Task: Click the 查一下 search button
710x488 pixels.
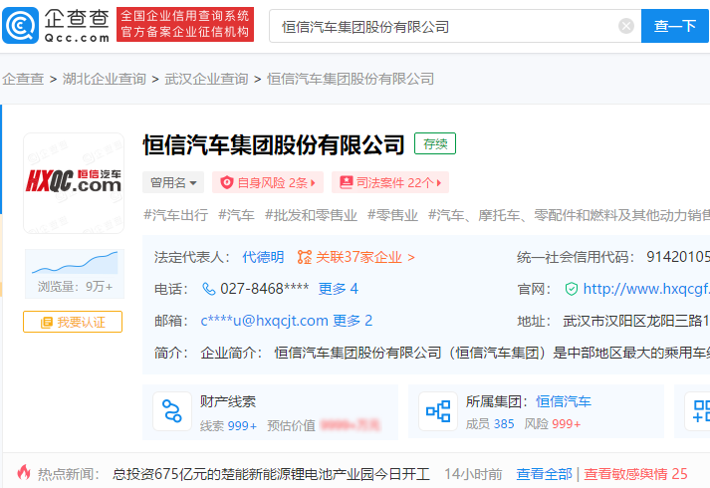Action: (674, 26)
